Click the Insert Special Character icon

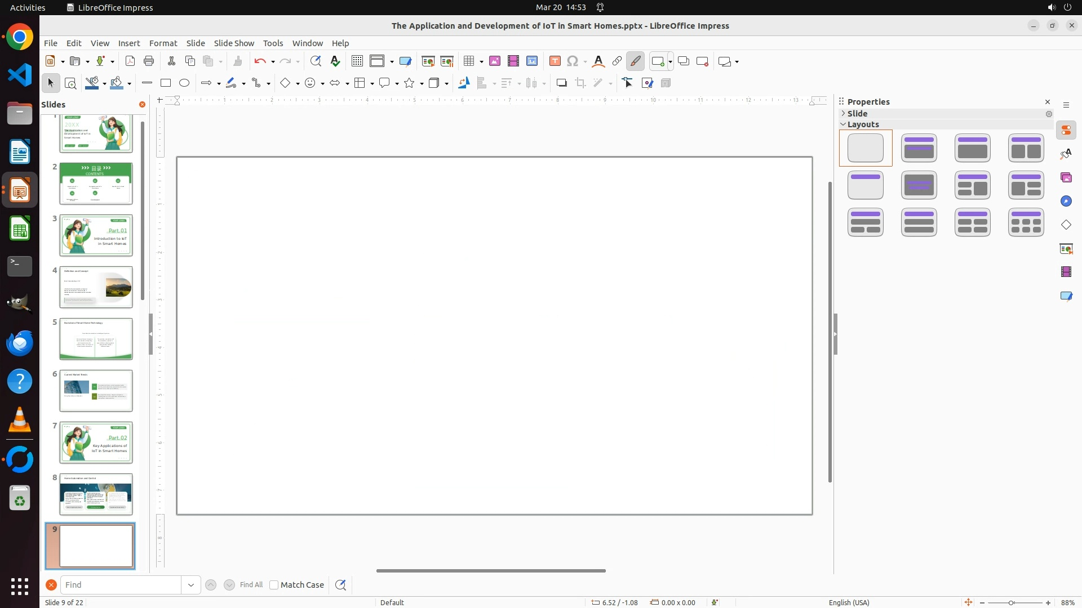click(573, 61)
